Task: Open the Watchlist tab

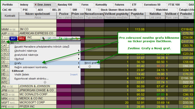Action: [162, 10]
